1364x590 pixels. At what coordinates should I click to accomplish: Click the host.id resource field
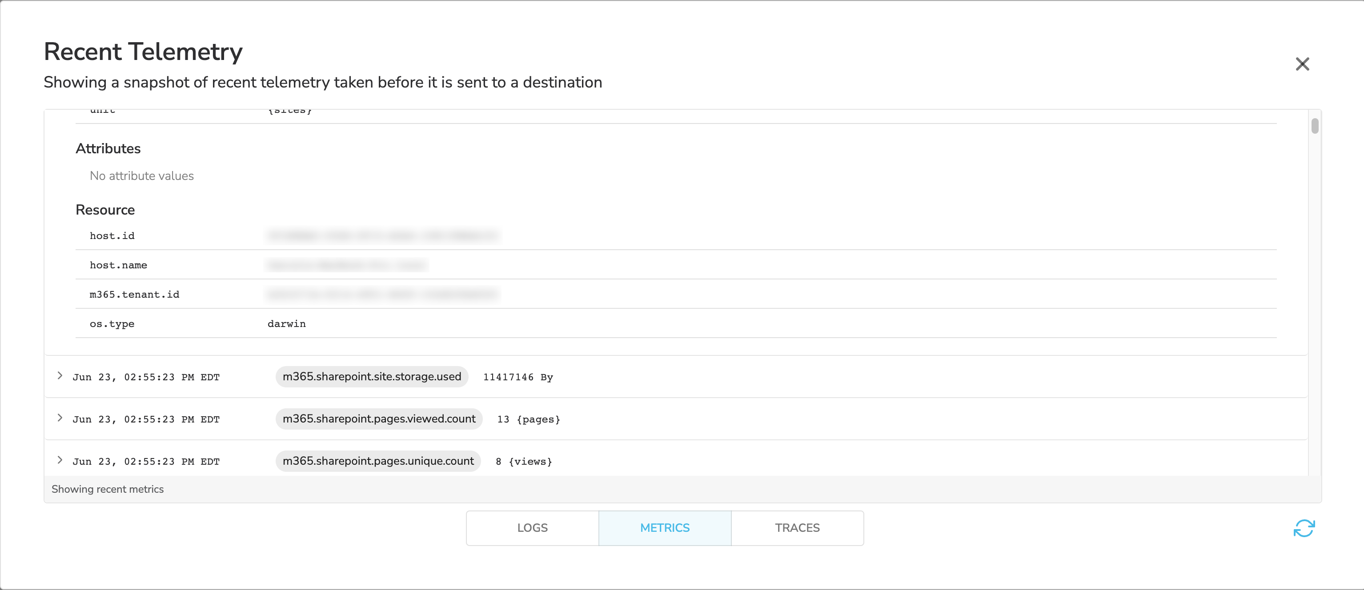[113, 235]
